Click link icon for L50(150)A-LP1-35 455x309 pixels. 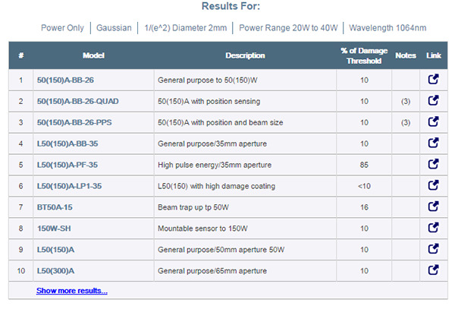pos(433,185)
